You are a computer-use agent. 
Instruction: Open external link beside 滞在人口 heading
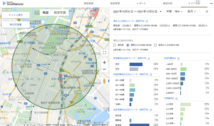(x=147, y=21)
